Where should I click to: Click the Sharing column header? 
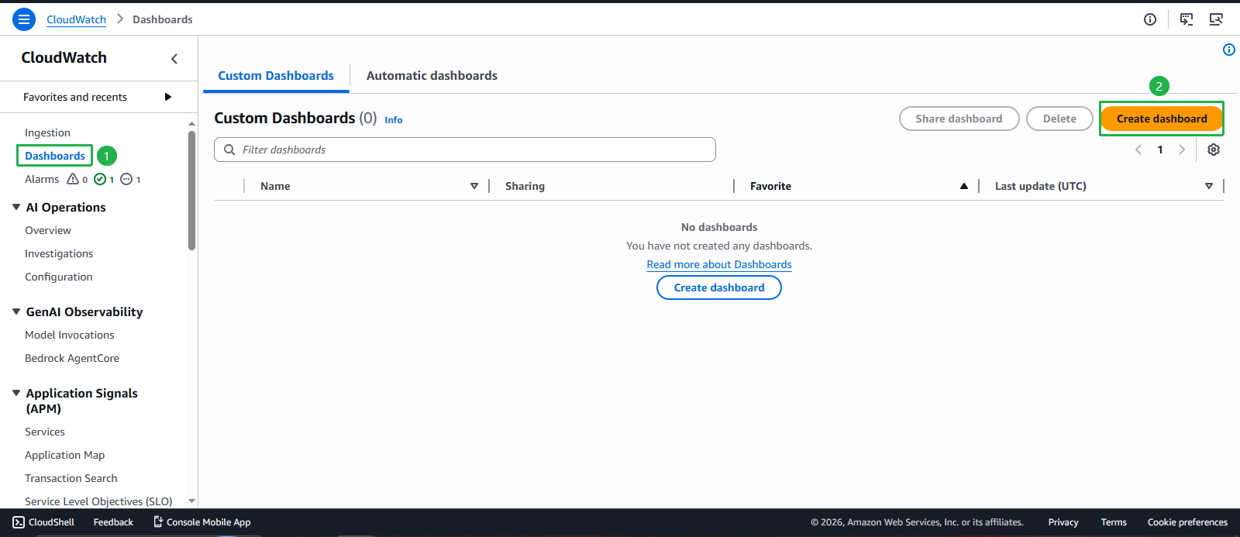click(x=525, y=186)
